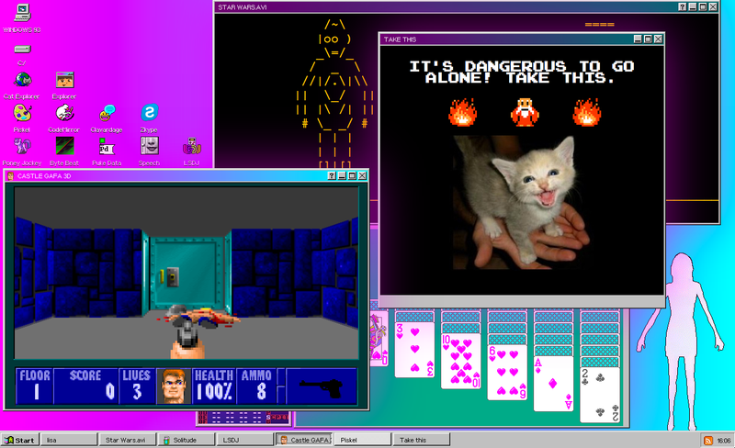735x448 pixels.
Task: Click the HEALTH 100% readout in the HUD
Action: [213, 386]
